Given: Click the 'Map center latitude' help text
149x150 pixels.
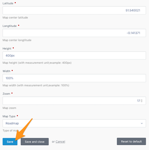Looking at the screenshot, I should (x=15, y=17).
